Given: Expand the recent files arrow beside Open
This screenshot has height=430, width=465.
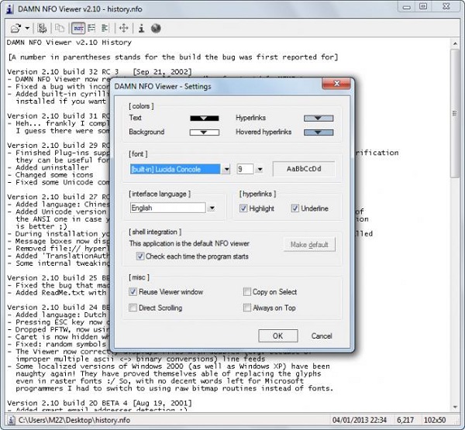Looking at the screenshot, I should click(27, 28).
